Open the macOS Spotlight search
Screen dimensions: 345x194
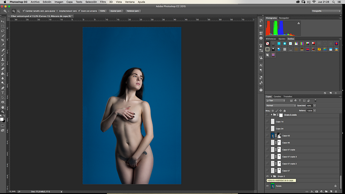click(334, 2)
